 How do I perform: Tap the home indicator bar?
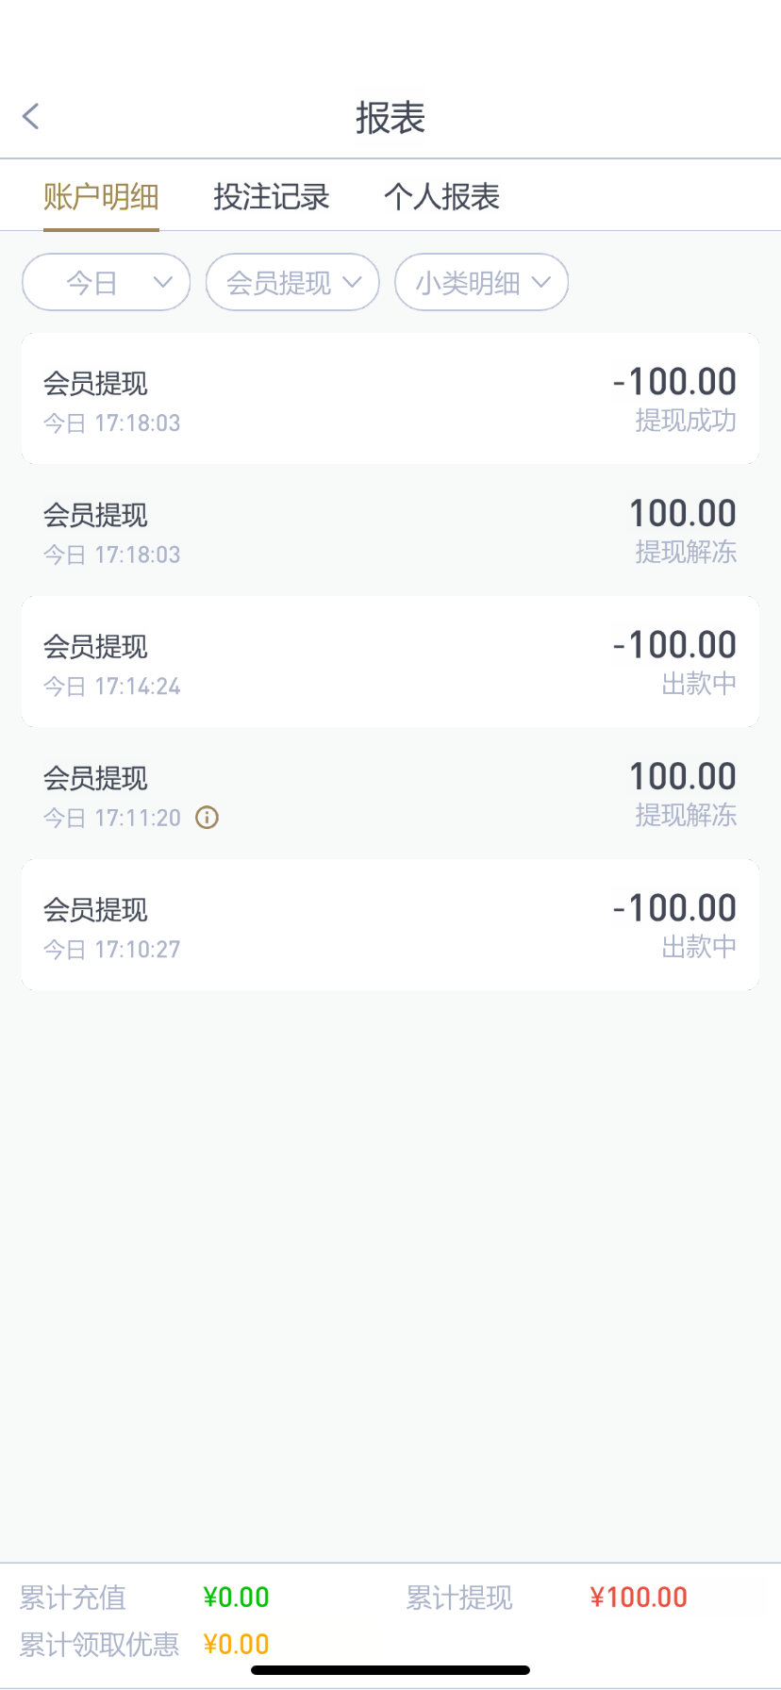tap(390, 1670)
